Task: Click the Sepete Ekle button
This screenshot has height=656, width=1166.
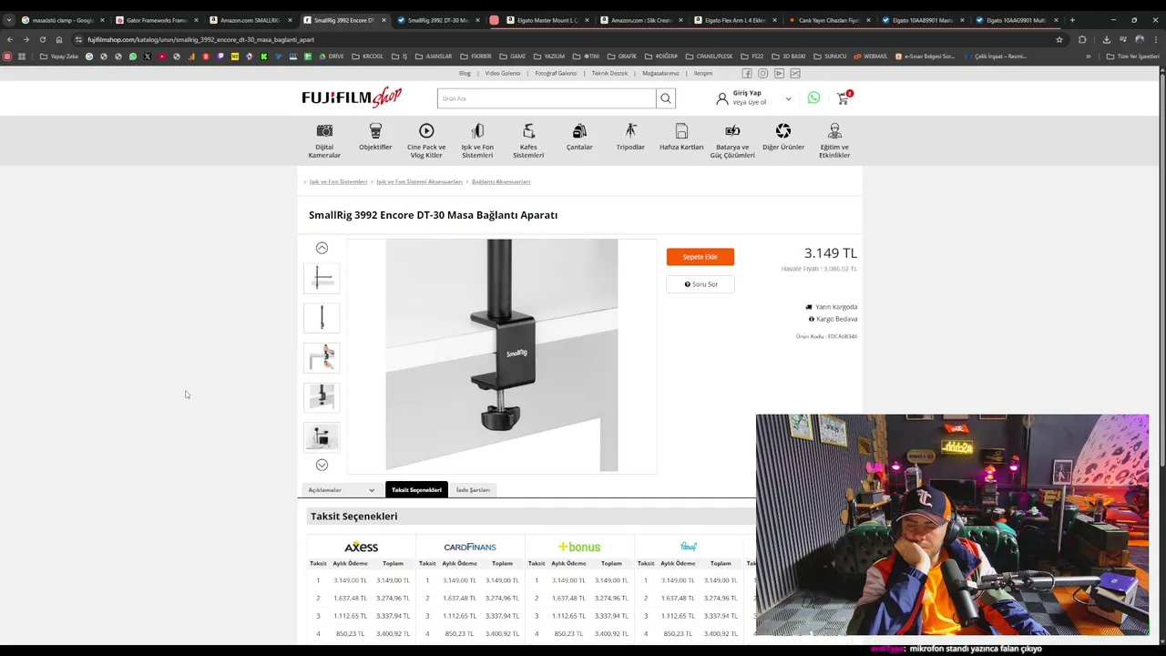Action: [700, 257]
